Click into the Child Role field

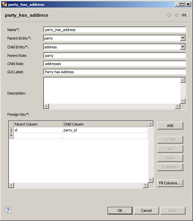114,64
